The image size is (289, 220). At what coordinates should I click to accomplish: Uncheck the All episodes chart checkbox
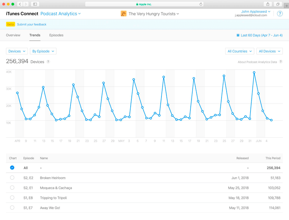pyautogui.click(x=12, y=168)
